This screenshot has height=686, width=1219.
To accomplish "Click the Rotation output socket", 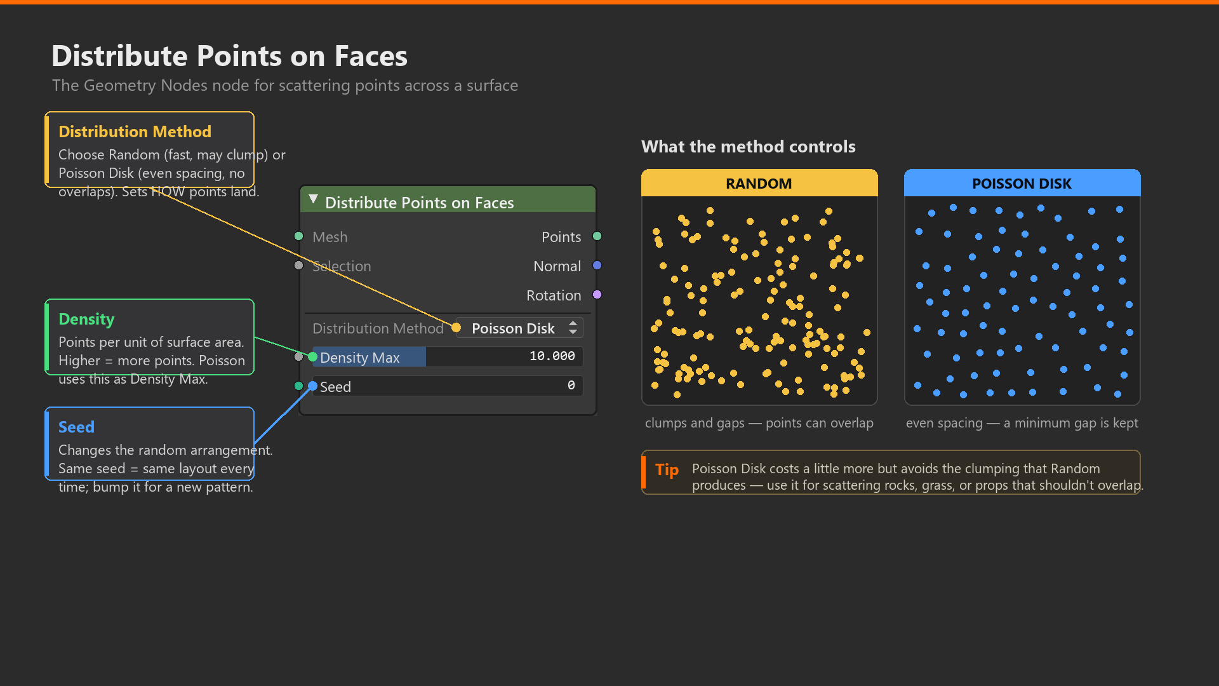I will 597,295.
